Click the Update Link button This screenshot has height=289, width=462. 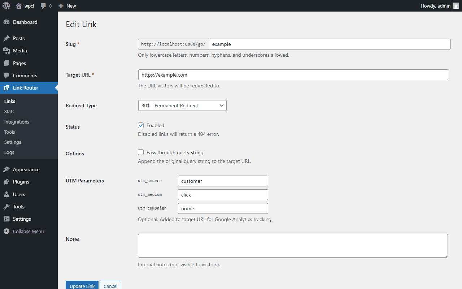pos(82,286)
